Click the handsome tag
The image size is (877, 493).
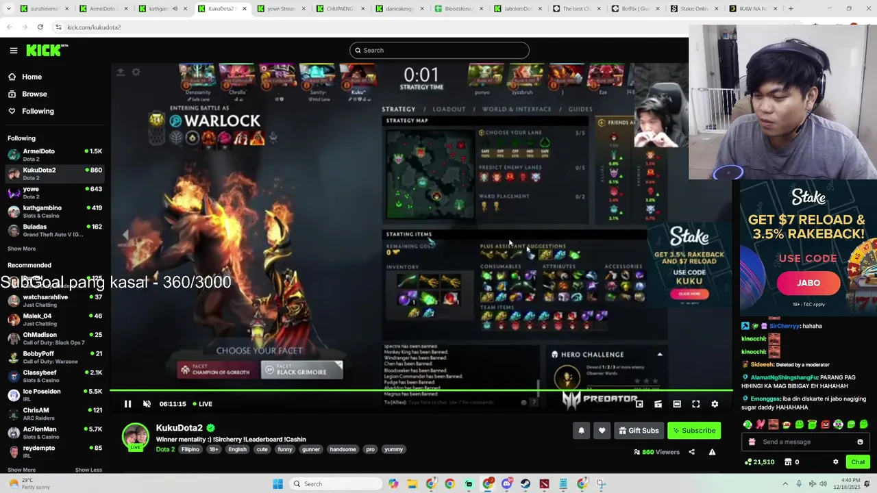pyautogui.click(x=343, y=449)
